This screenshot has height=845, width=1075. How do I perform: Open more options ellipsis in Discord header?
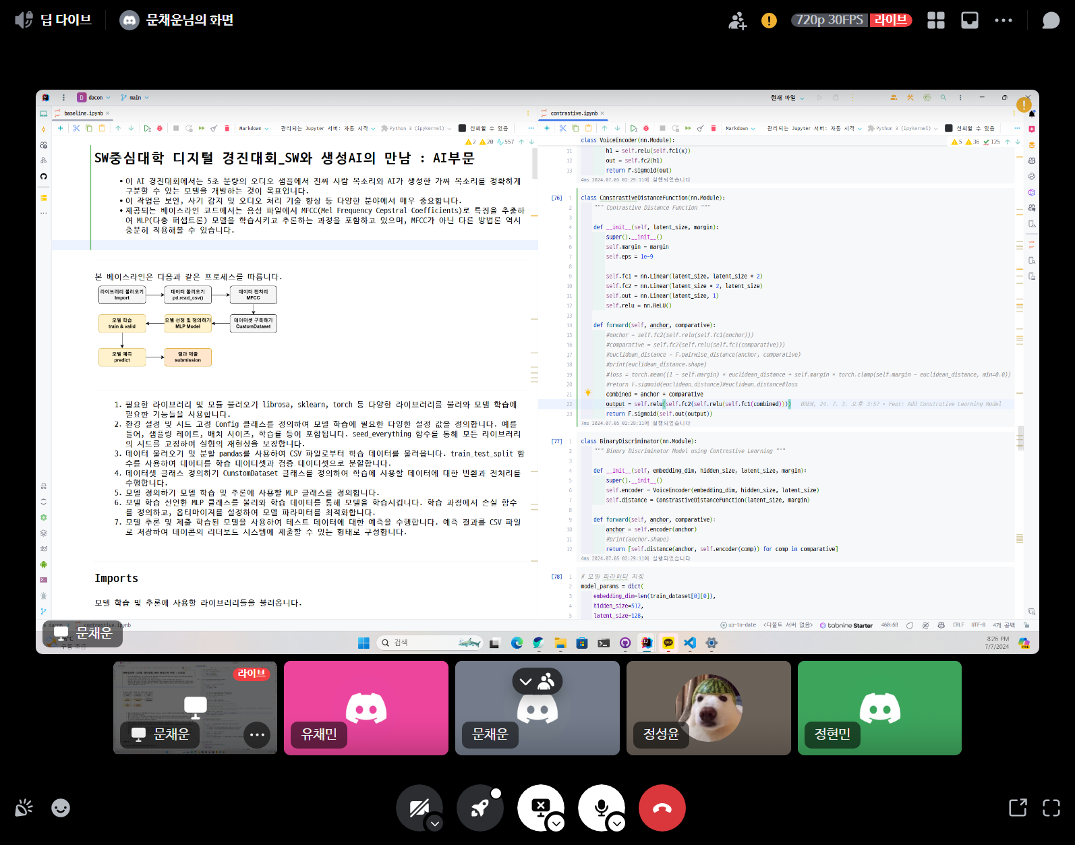(x=1004, y=20)
